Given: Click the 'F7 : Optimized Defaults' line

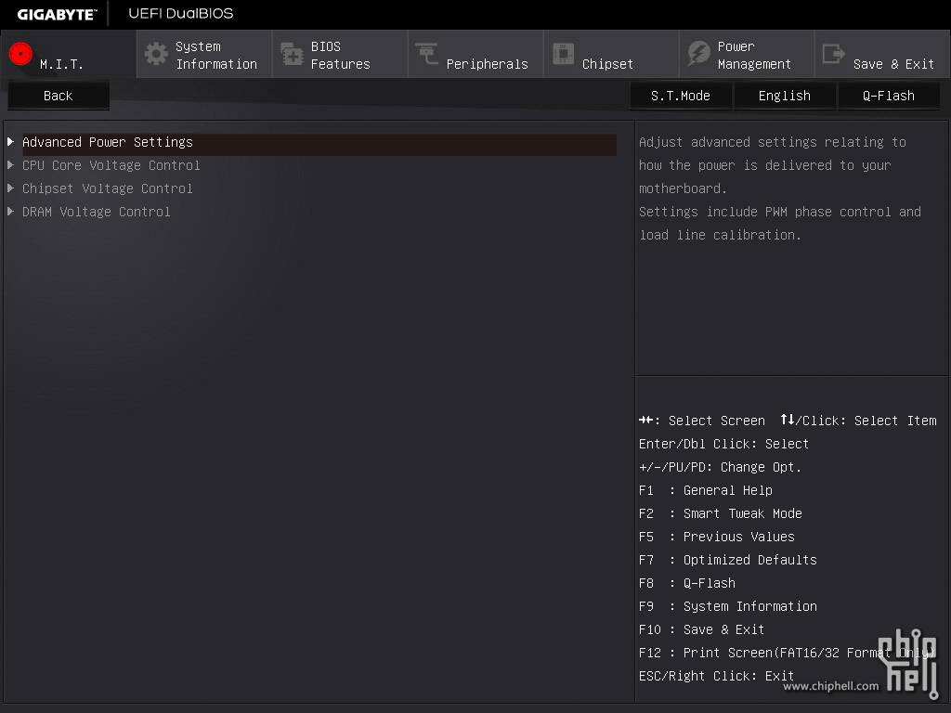Looking at the screenshot, I should click(x=728, y=560).
